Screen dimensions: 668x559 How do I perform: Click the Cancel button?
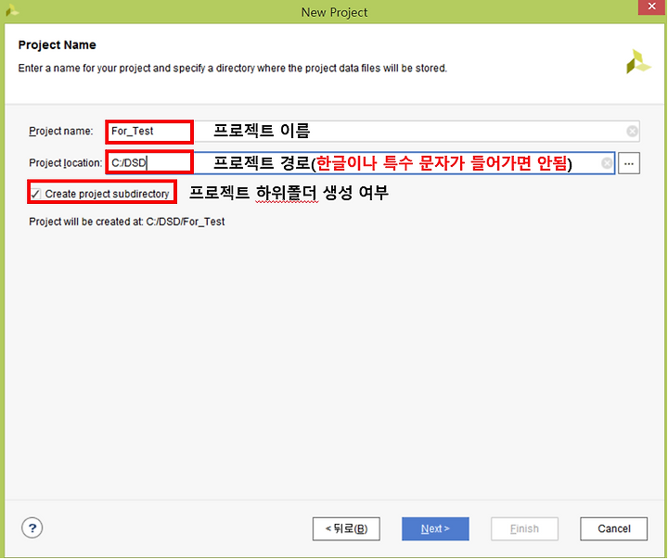point(613,528)
